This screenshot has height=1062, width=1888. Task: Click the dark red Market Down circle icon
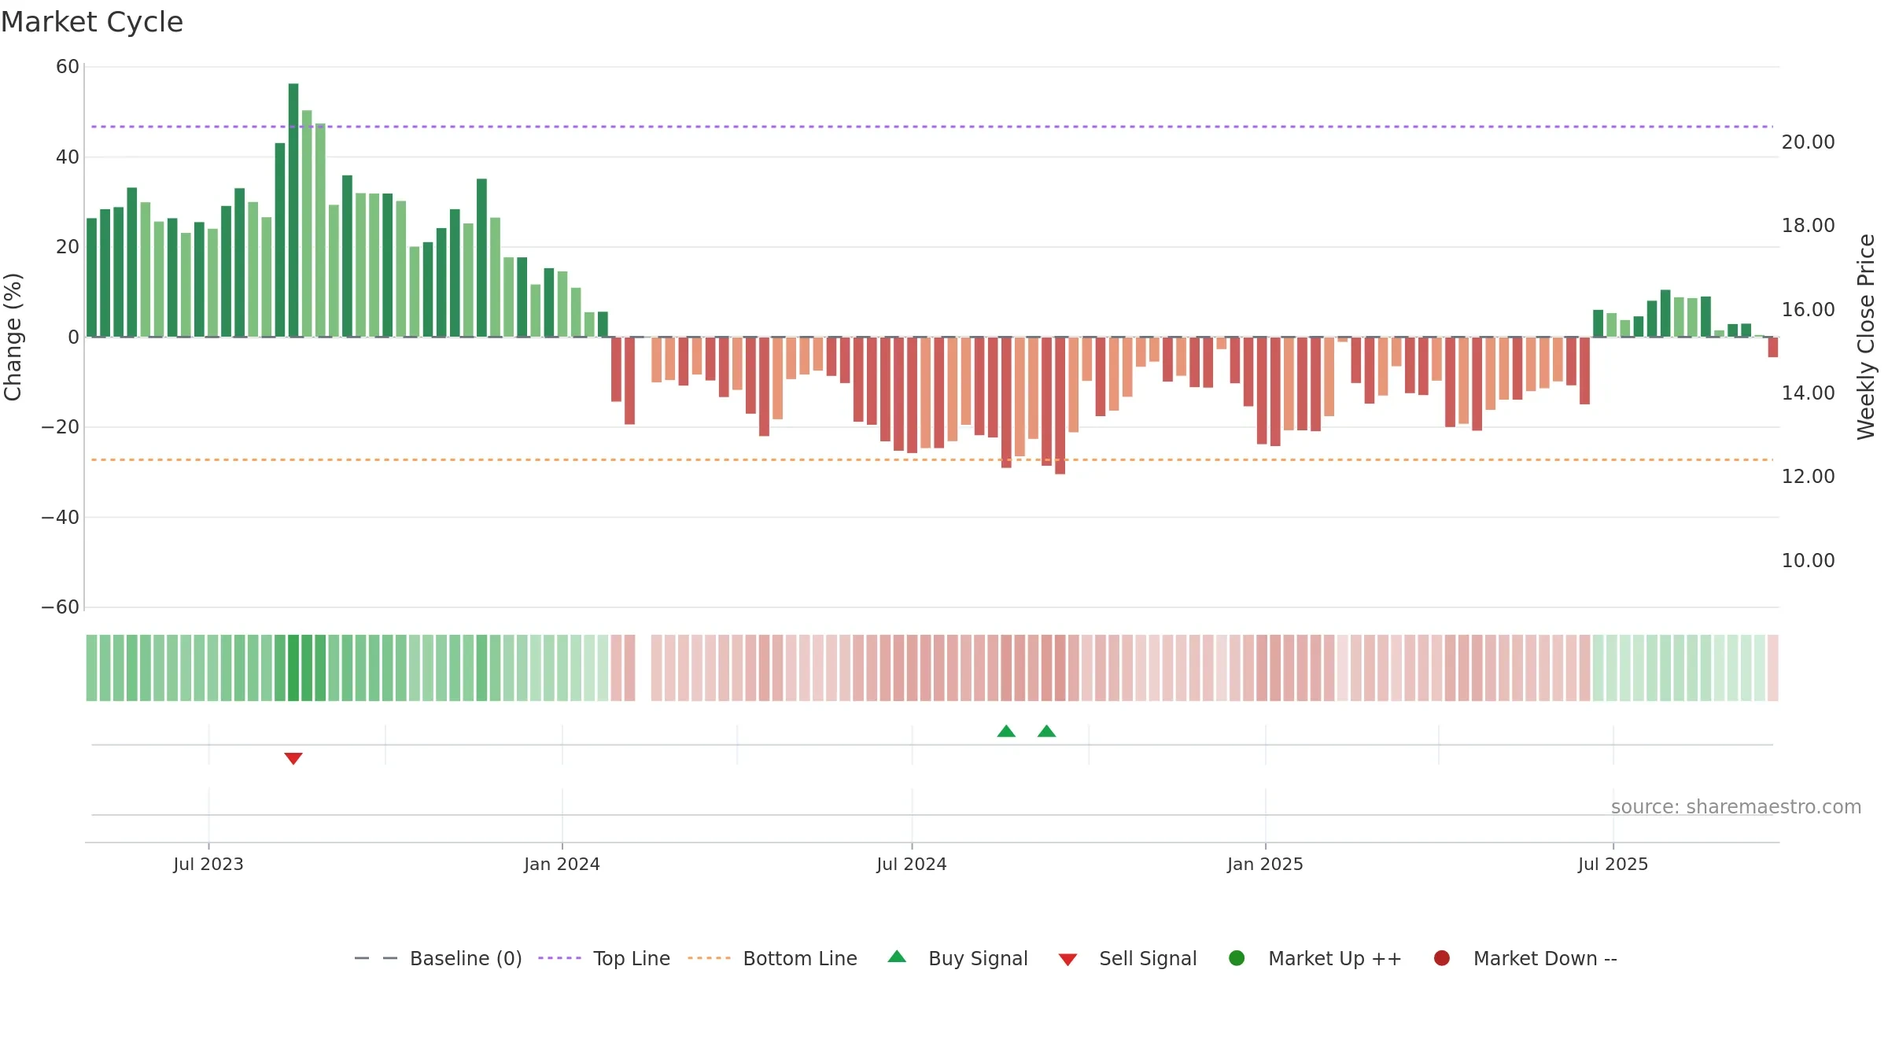point(1442,958)
